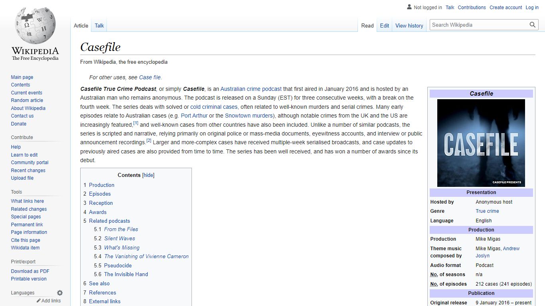This screenshot has width=545, height=306.
Task: Open Contents in the sidebar
Action: (20, 85)
